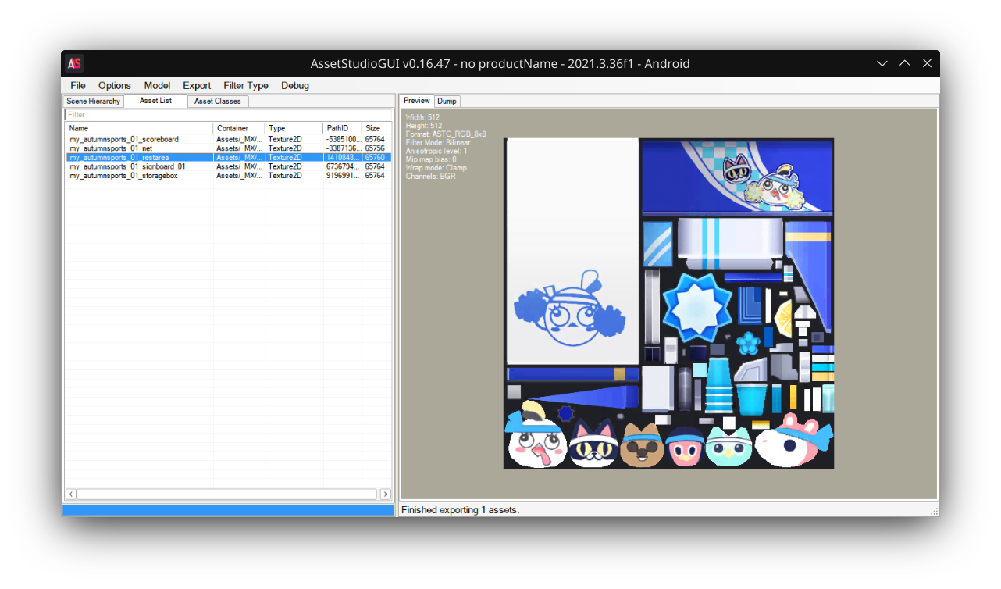Viewport: 1001px width, 589px height.
Task: Click the asset list horizontal scrollbar track
Action: point(228,494)
